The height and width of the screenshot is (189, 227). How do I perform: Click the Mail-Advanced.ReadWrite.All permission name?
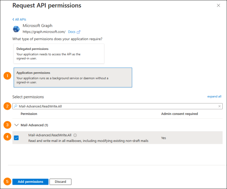coord(50,135)
